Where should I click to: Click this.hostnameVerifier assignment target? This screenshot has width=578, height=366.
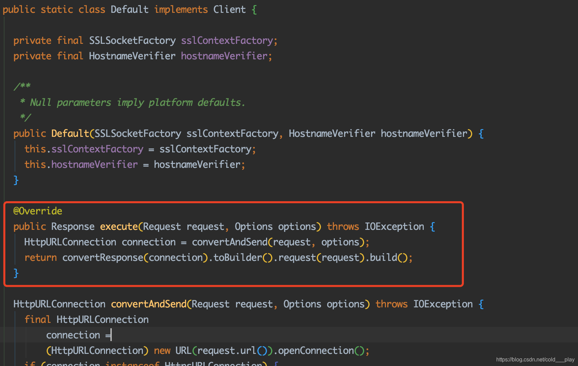[x=81, y=164]
